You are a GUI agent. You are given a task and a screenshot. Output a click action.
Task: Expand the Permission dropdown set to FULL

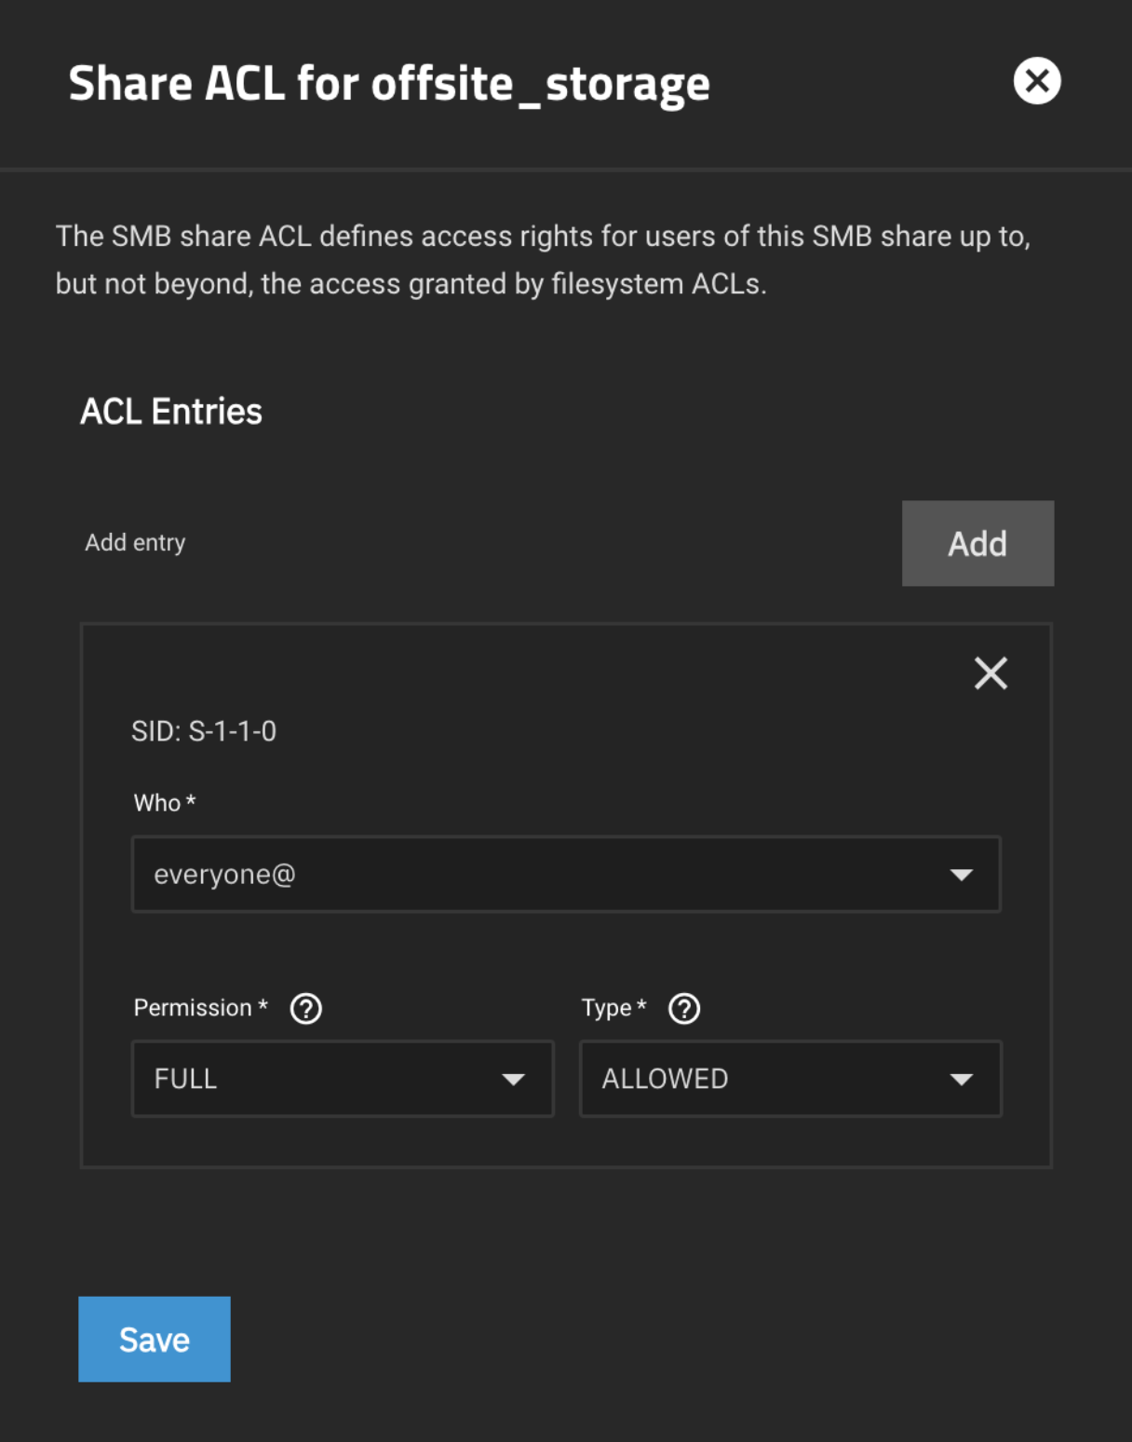(x=343, y=1079)
